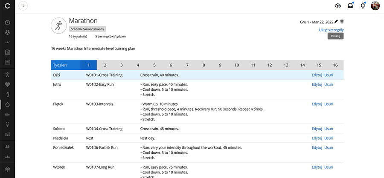Click Usuń for W01D3-Intervals
The width and height of the screenshot is (384, 178).
(329, 104)
